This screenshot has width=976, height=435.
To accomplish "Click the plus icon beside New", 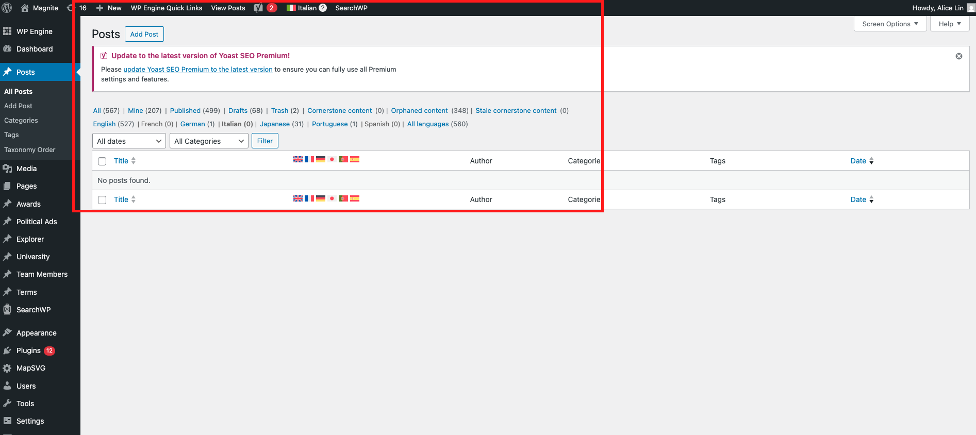I will coord(100,8).
